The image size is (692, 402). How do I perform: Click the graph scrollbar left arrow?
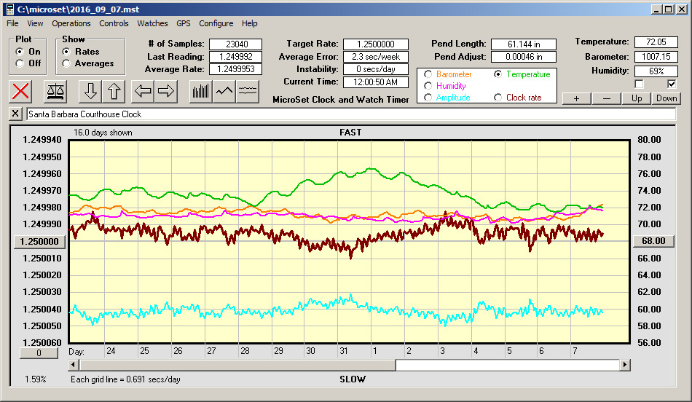[74, 364]
